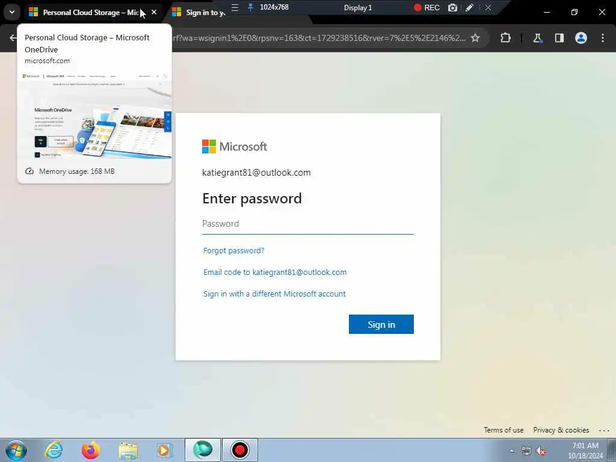Viewport: 616px width, 462px height.
Task: Click the muted volume tray icon
Action: [x=541, y=451]
